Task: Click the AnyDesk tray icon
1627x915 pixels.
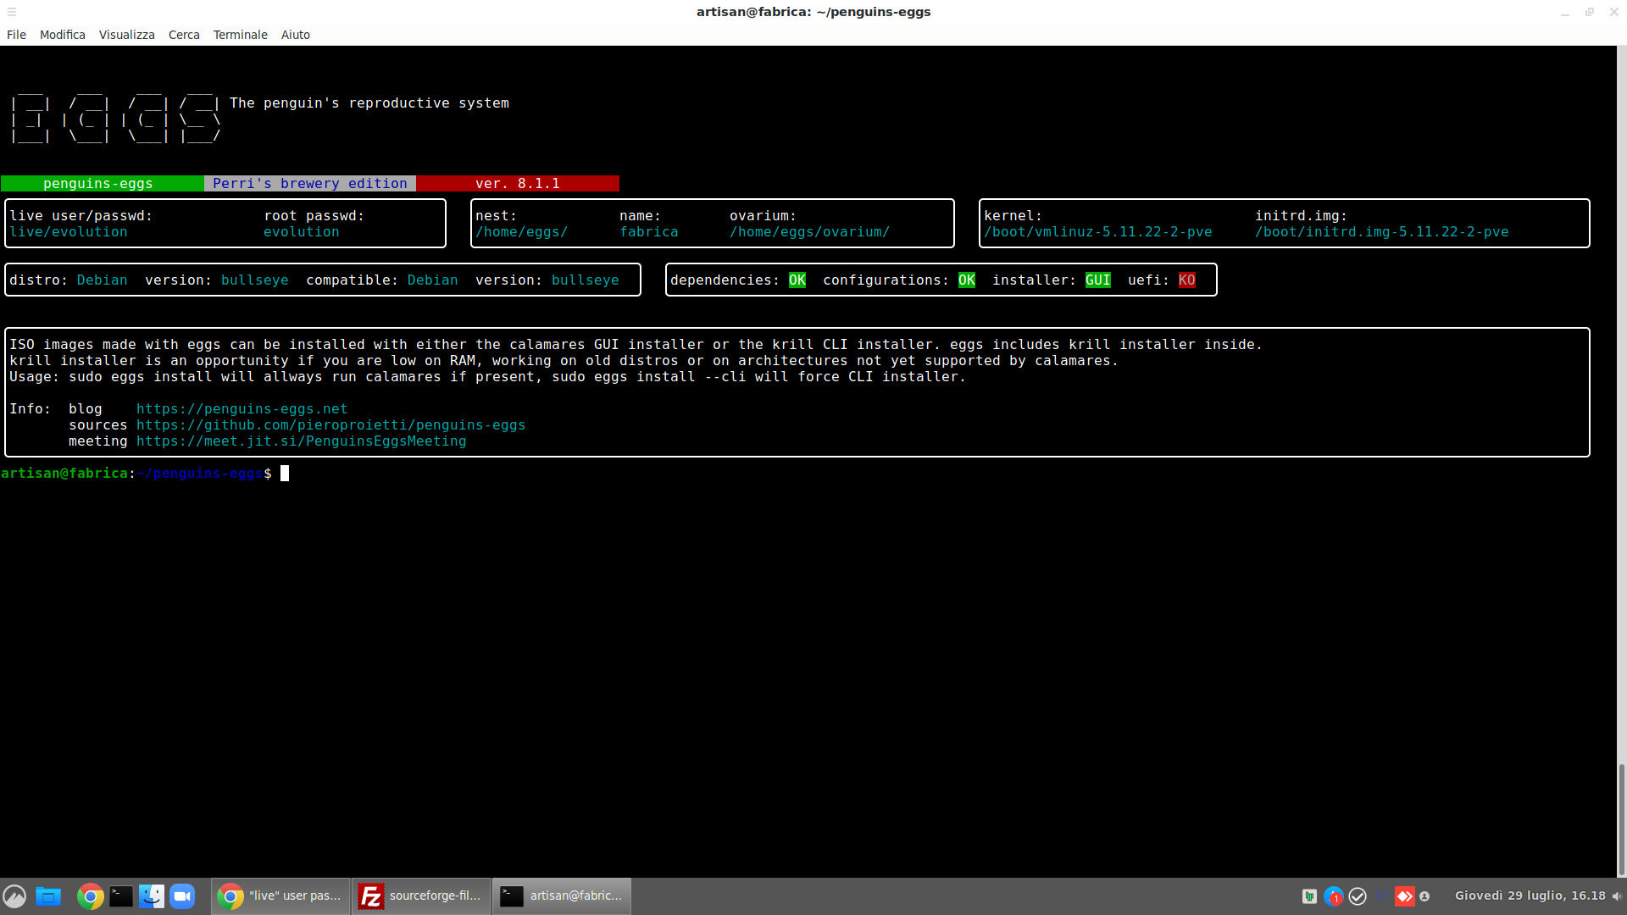Action: coord(1405,896)
